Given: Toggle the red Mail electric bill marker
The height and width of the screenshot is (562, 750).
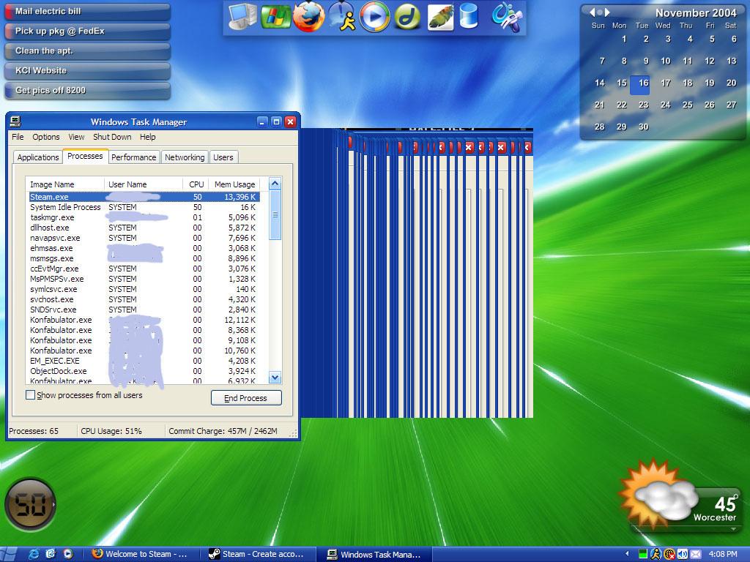Looking at the screenshot, I should click(9, 12).
